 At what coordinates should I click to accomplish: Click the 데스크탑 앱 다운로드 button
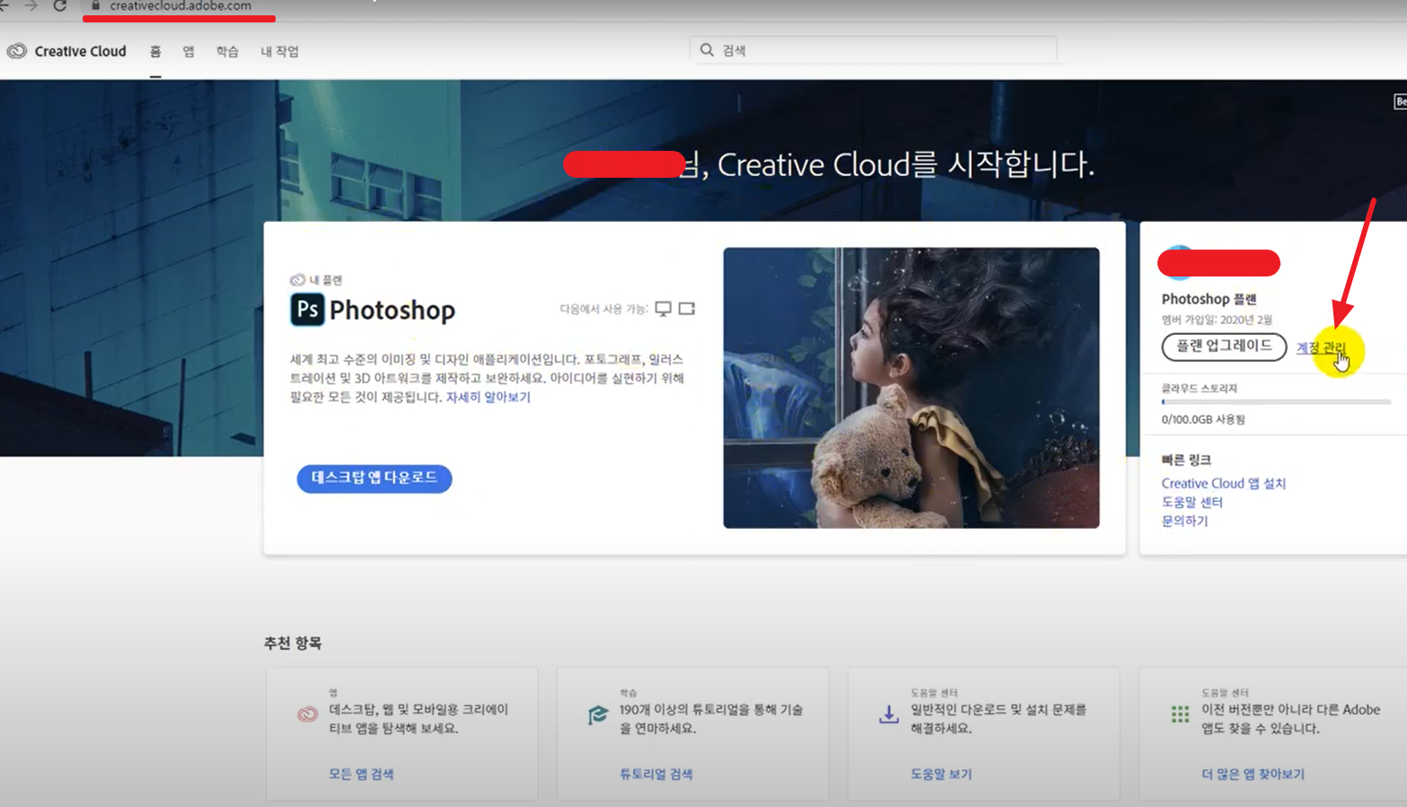tap(374, 478)
